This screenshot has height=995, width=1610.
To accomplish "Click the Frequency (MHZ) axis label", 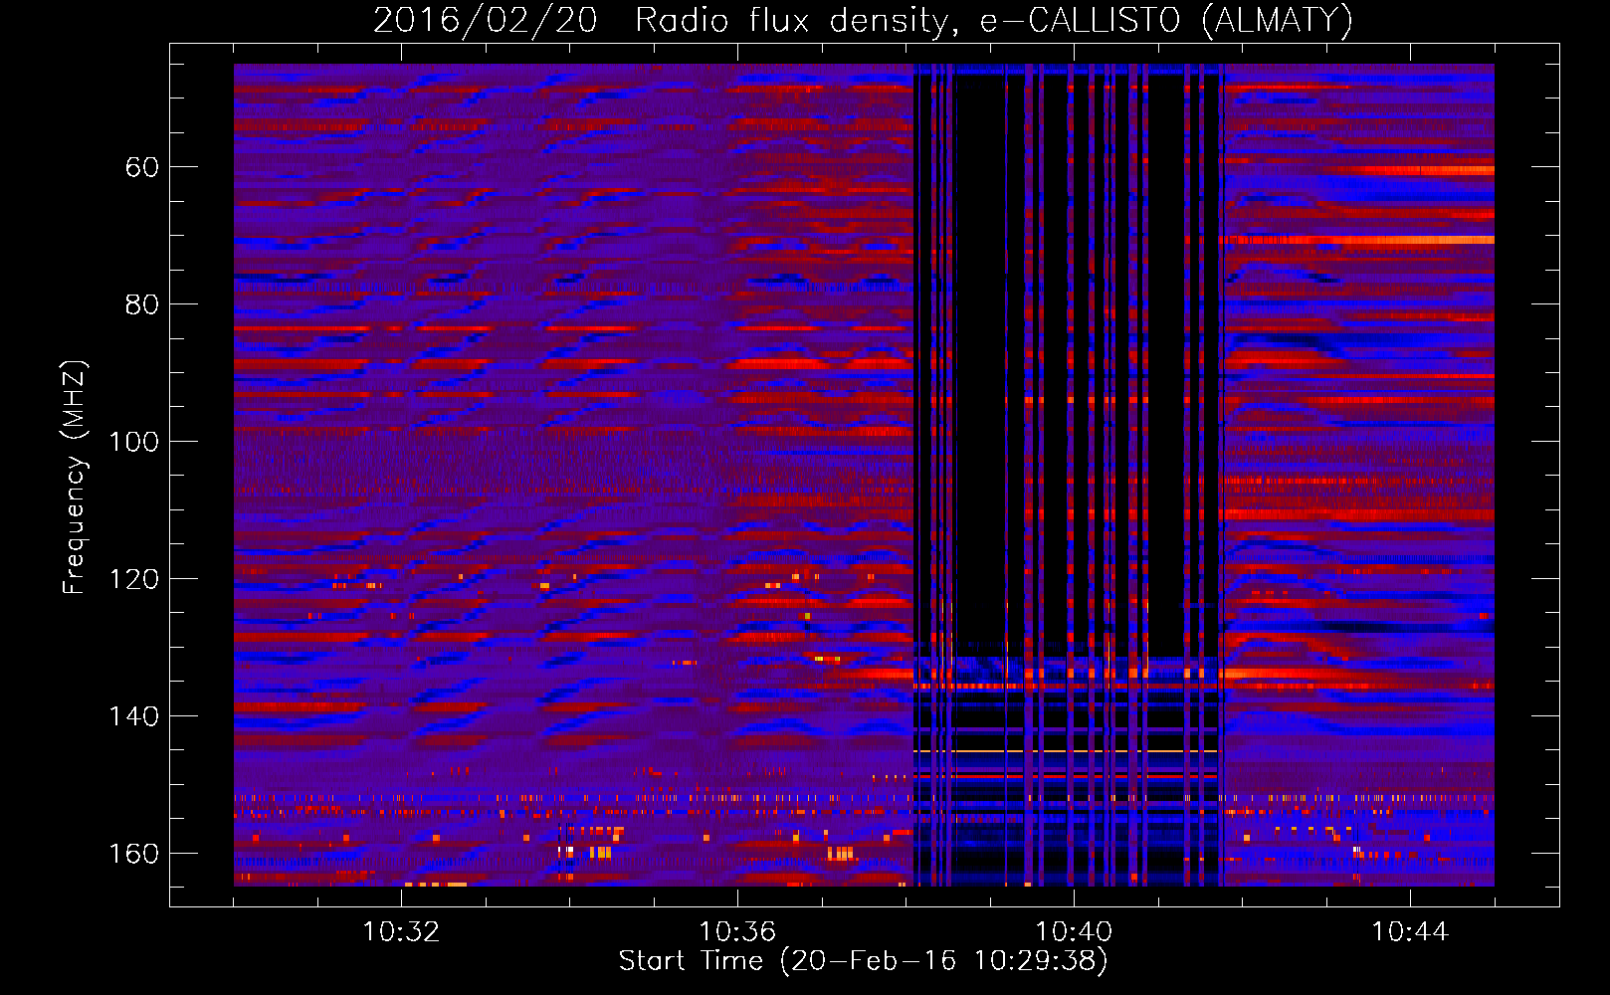I will click(75, 477).
